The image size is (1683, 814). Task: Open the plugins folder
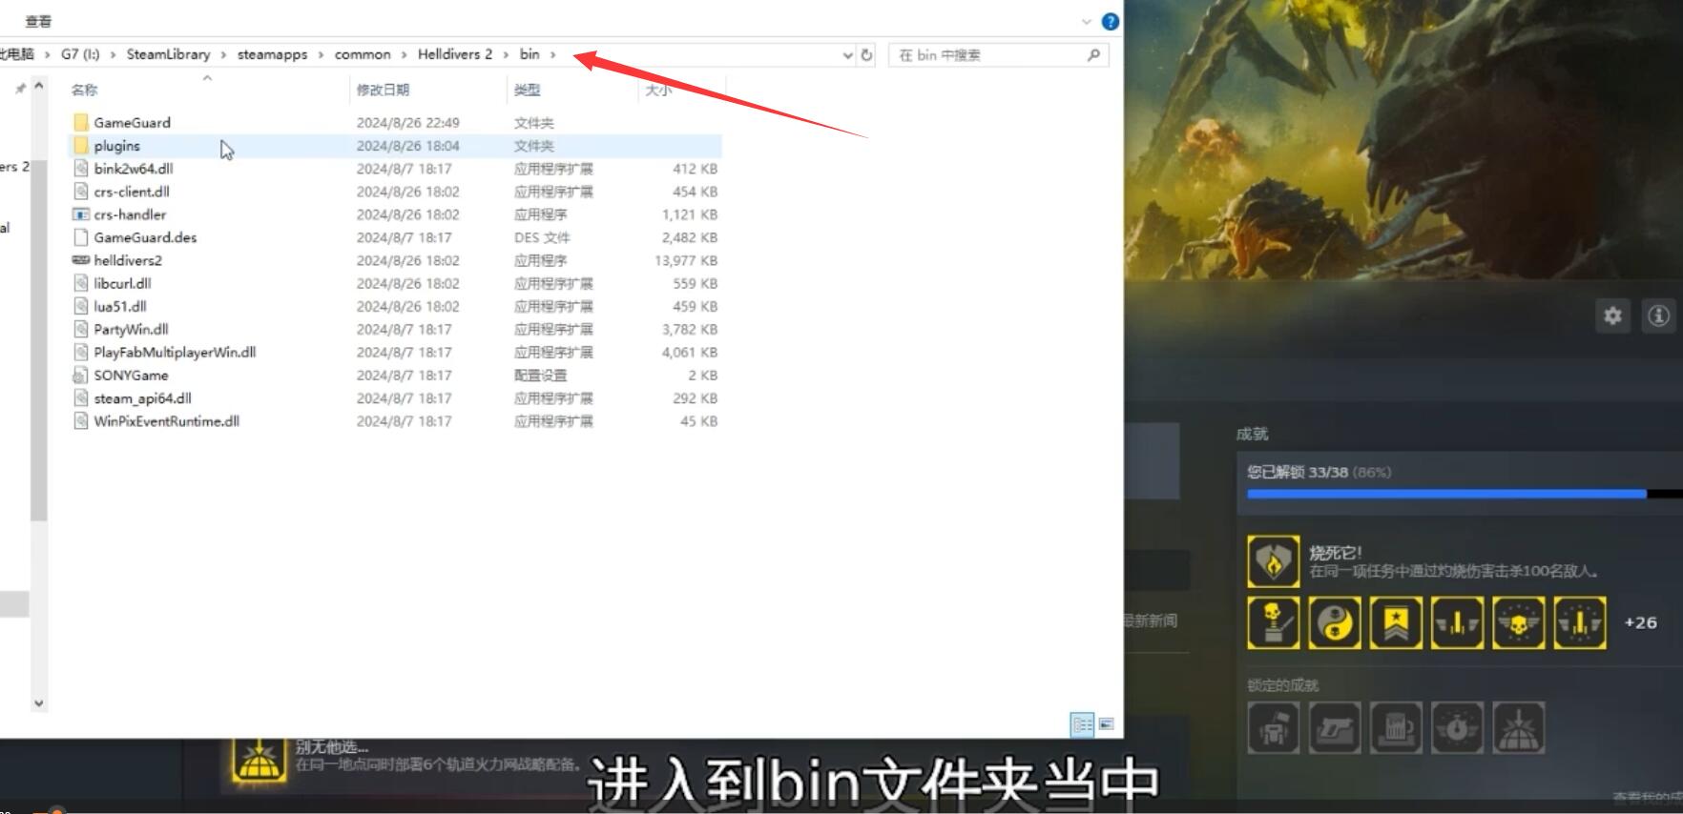[x=116, y=146]
